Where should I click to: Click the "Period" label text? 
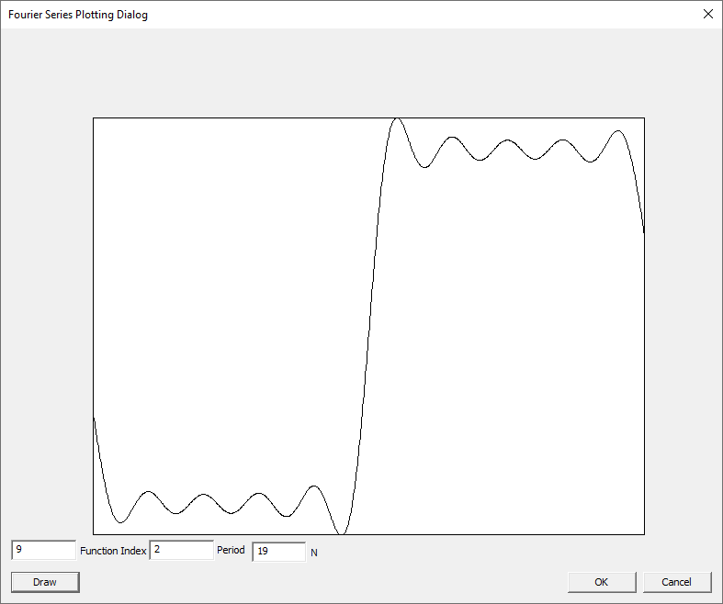[231, 551]
